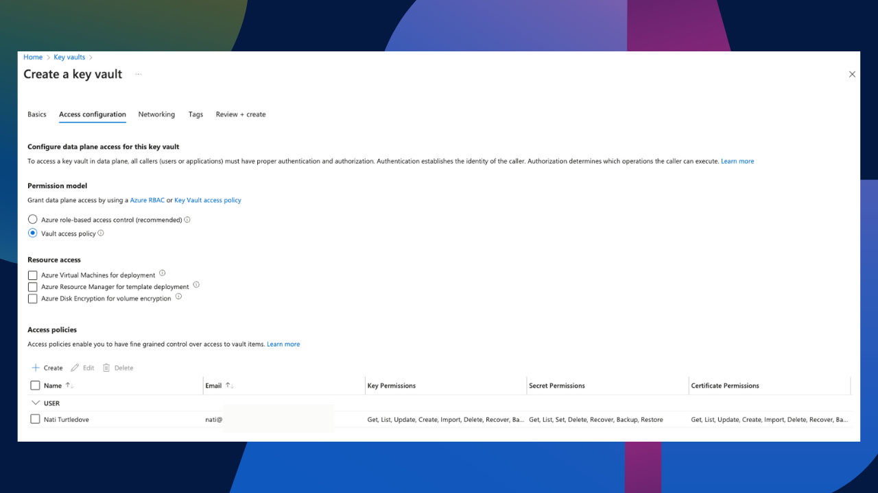Screen dimensions: 878x493
Task: Click the Delete trash button
Action: [118, 368]
